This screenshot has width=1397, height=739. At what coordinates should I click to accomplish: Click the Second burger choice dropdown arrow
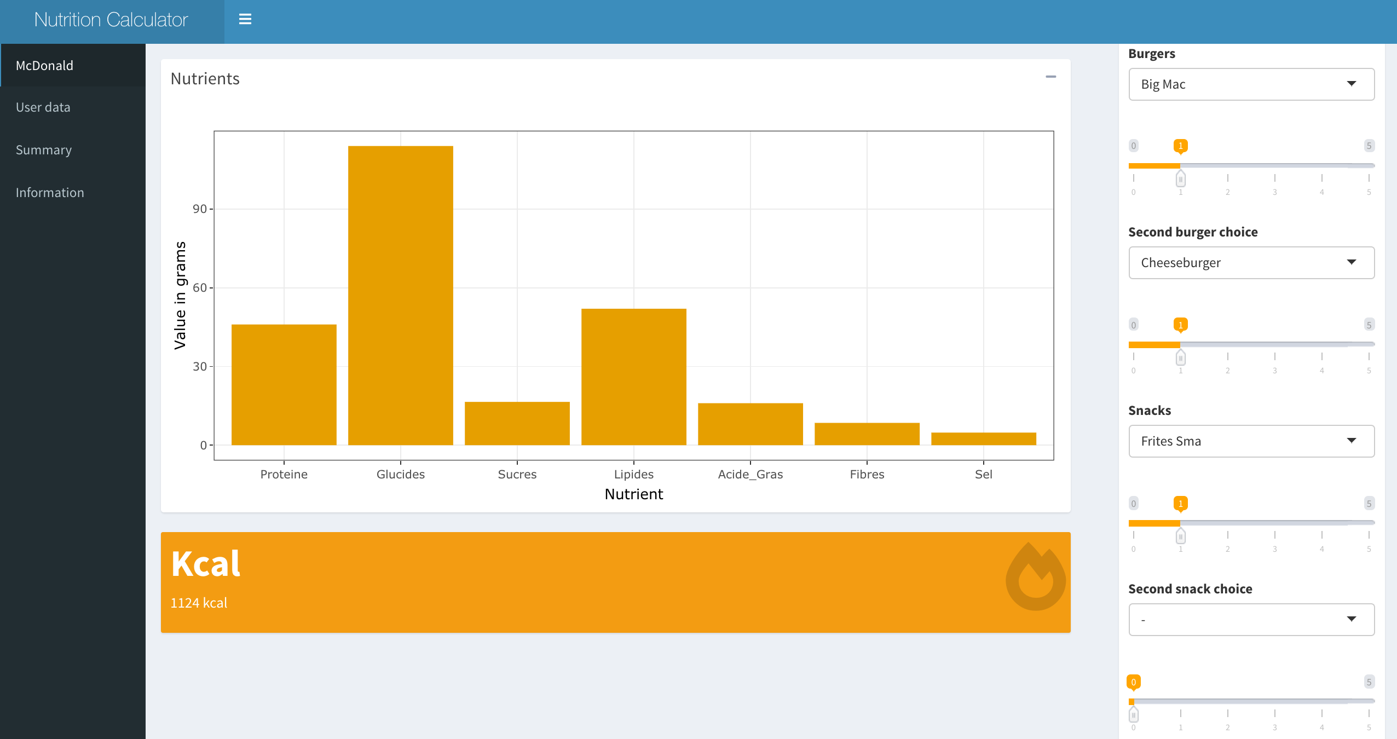(1351, 262)
